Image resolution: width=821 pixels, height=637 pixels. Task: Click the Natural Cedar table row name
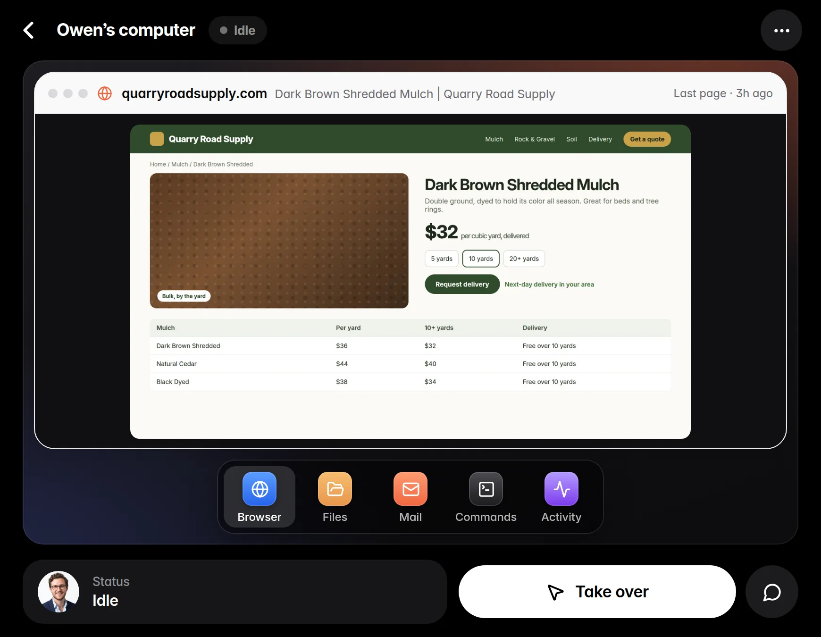pos(176,364)
